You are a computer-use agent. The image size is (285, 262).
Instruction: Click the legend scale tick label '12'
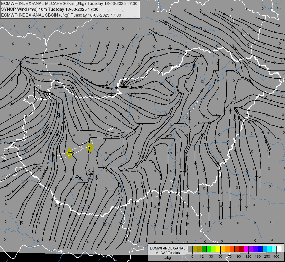202,256
